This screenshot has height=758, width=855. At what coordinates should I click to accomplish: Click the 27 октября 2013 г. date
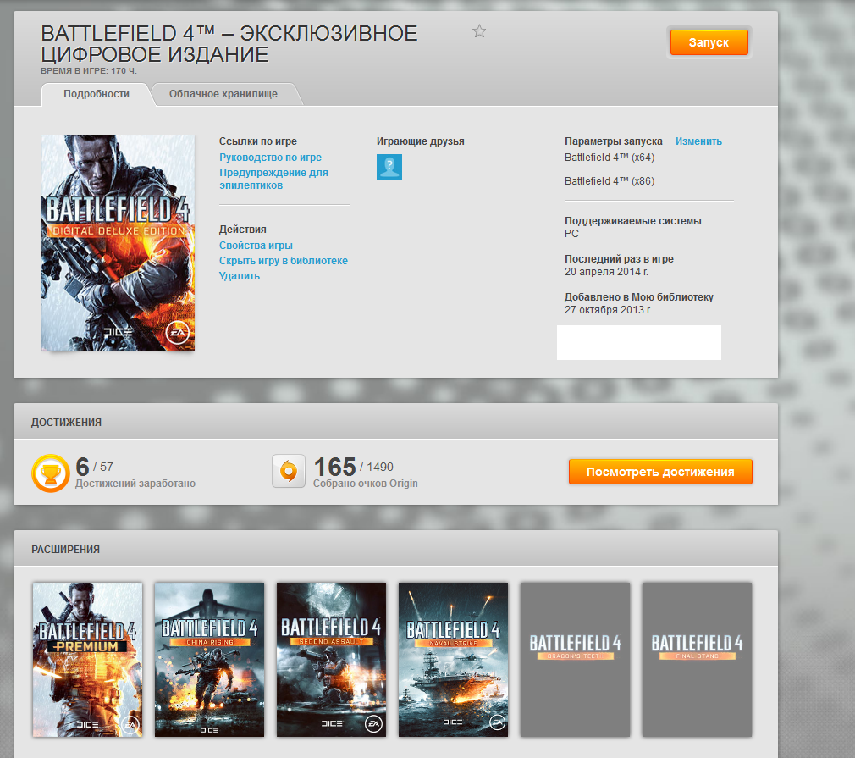click(608, 310)
